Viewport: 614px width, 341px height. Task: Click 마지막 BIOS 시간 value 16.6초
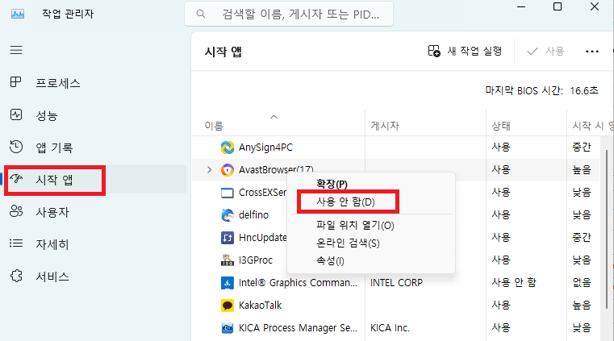pos(584,91)
